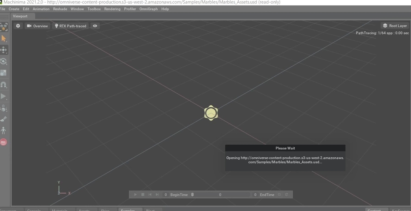
Task: Select the Move tool
Action: [4, 50]
